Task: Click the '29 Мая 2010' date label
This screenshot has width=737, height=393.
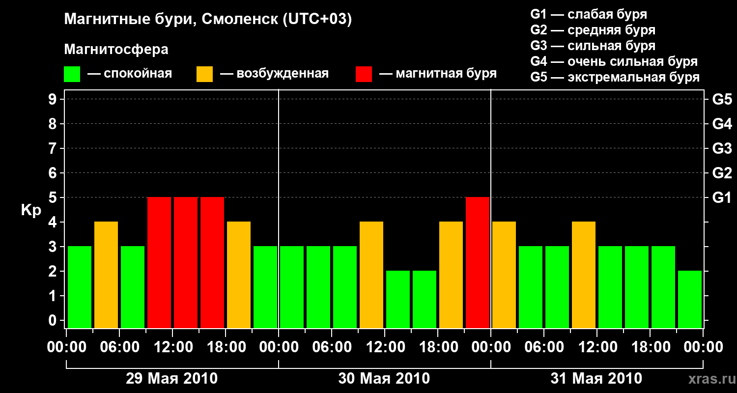Action: [x=172, y=378]
